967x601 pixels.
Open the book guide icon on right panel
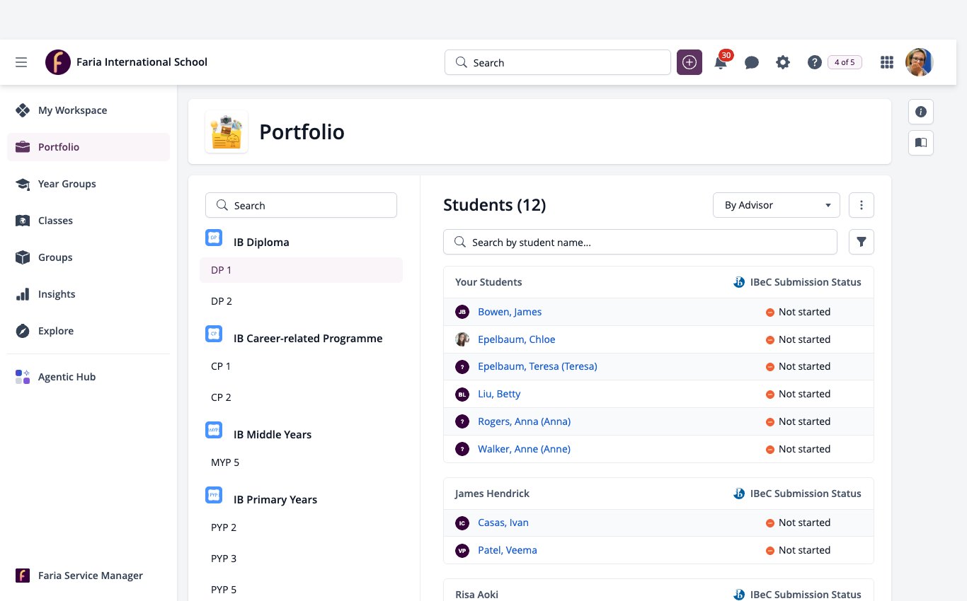coord(921,143)
